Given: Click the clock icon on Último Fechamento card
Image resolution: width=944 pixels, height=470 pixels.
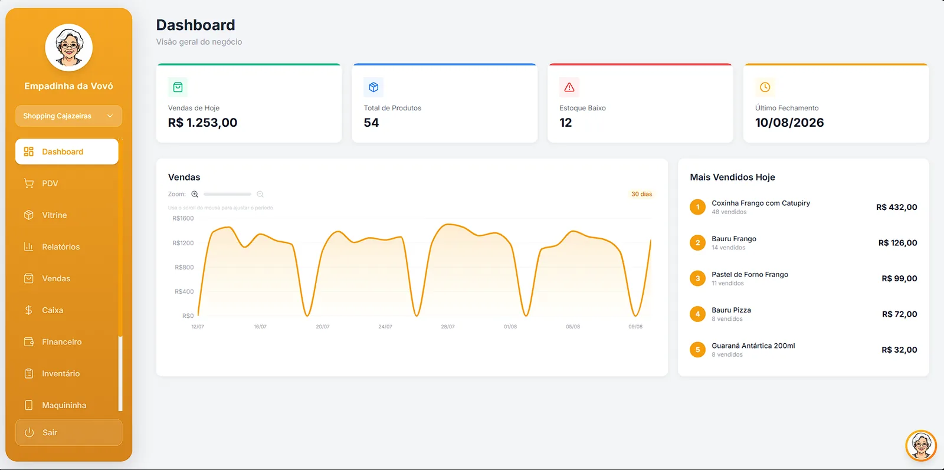Looking at the screenshot, I should point(765,87).
